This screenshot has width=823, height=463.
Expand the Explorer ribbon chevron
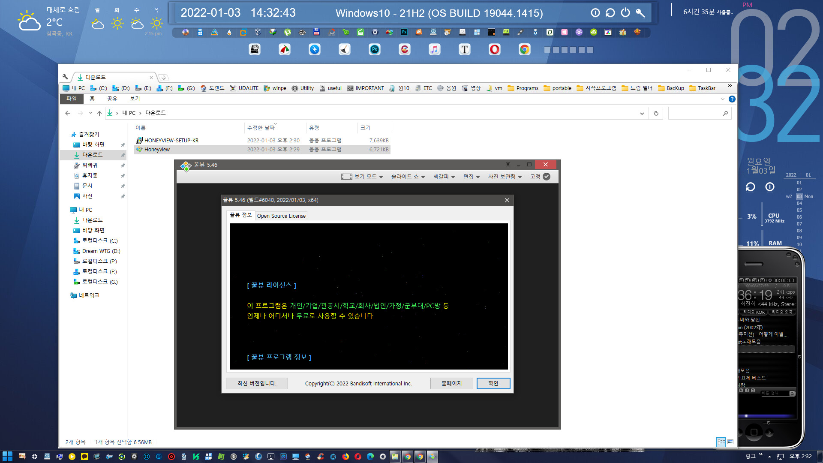(723, 99)
